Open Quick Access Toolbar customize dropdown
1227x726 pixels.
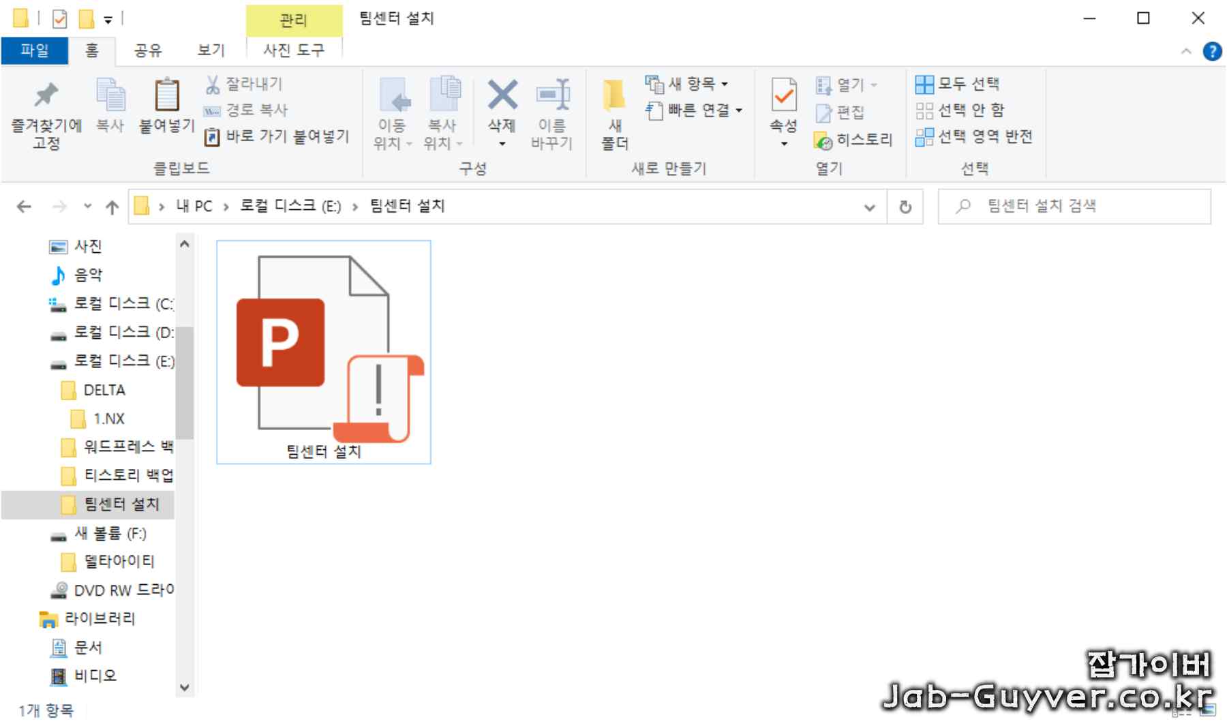pos(108,20)
